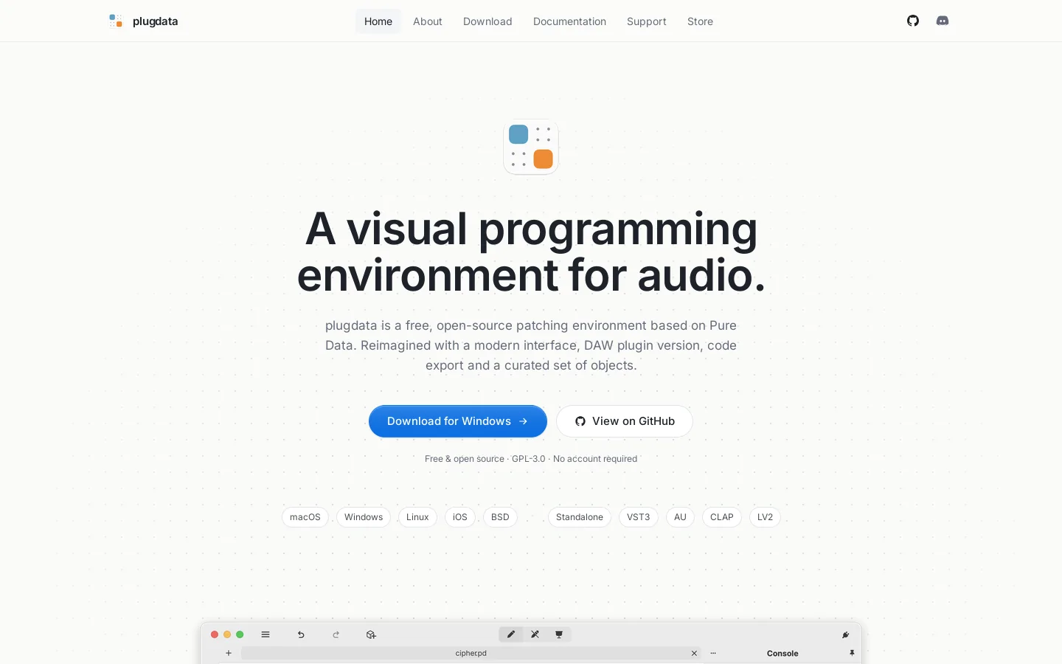This screenshot has height=664, width=1062.
Task: Close the cipher.pd tab
Action: click(694, 653)
